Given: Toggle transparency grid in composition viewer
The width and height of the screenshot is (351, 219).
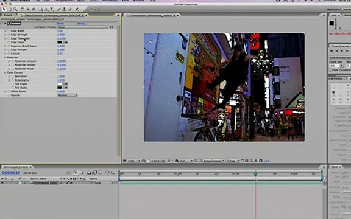Looking at the screenshot, I should (200, 161).
